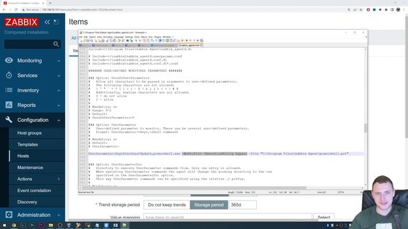This screenshot has width=408, height=229.
Task: Expand the Actions submenu arrow
Action: [59, 179]
